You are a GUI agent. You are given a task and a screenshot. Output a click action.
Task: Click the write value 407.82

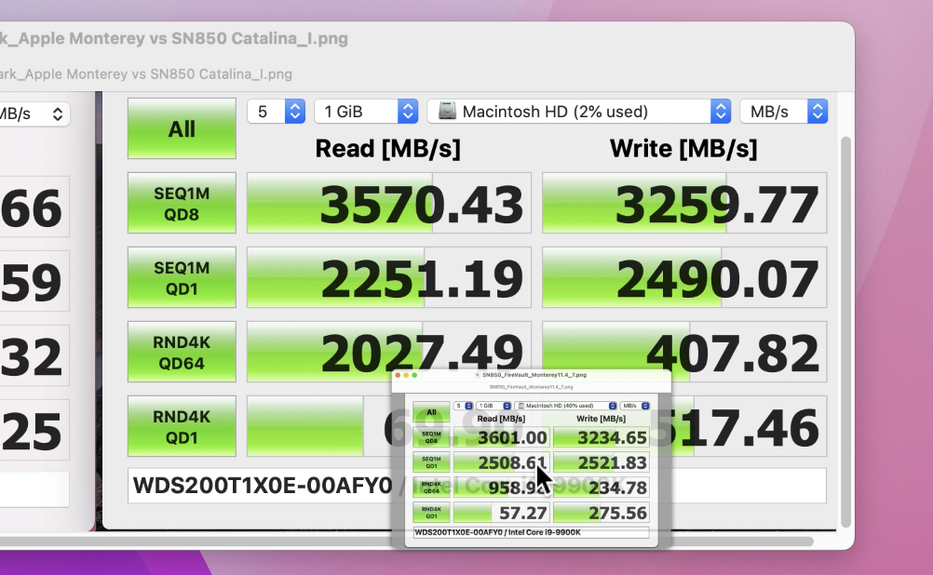click(x=732, y=354)
